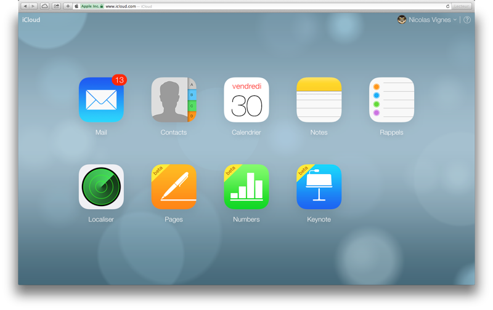Reload the page with refresh icon
493x310 pixels.
(x=448, y=6)
